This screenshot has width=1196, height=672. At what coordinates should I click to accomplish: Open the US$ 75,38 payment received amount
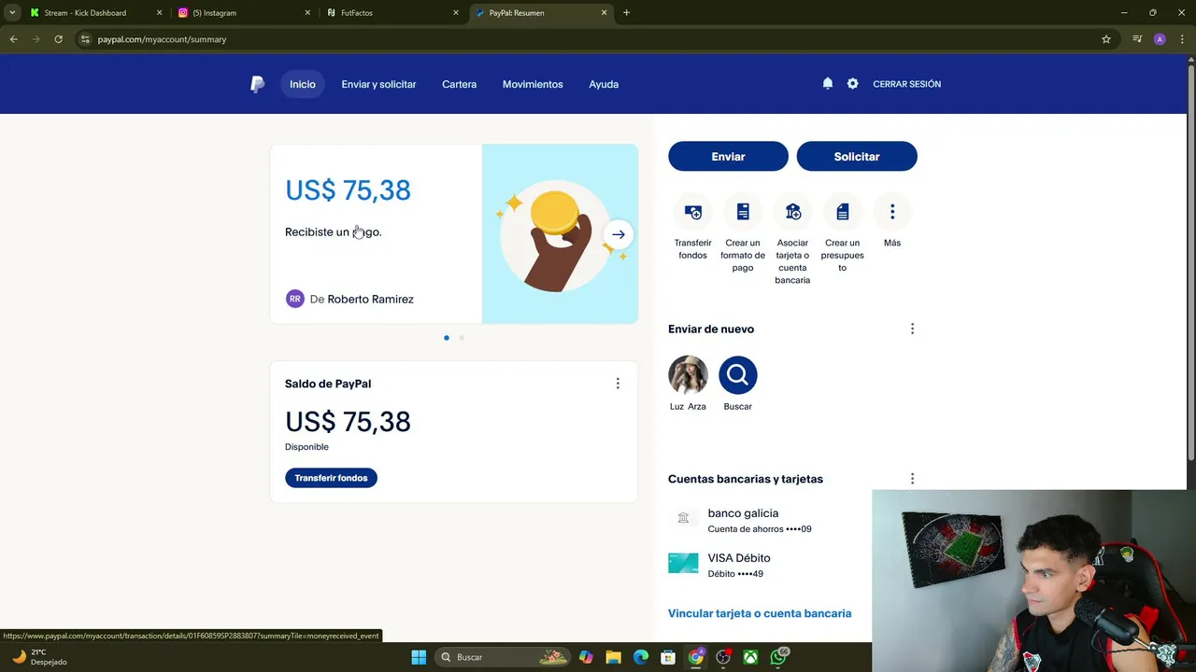[348, 190]
